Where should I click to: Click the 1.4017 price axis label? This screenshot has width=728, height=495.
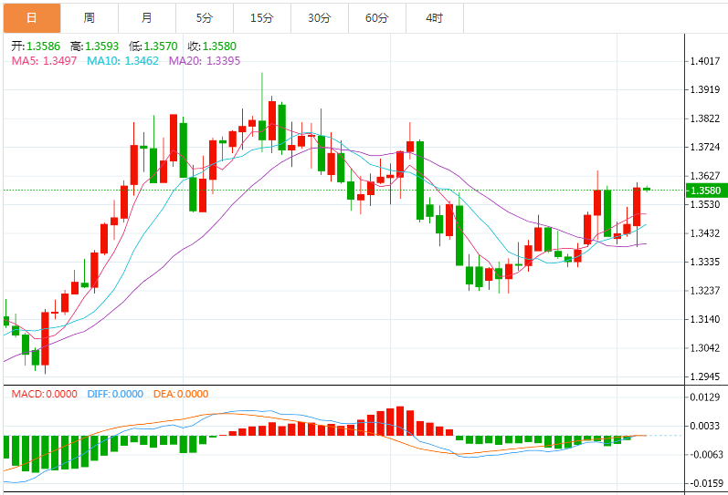(705, 61)
